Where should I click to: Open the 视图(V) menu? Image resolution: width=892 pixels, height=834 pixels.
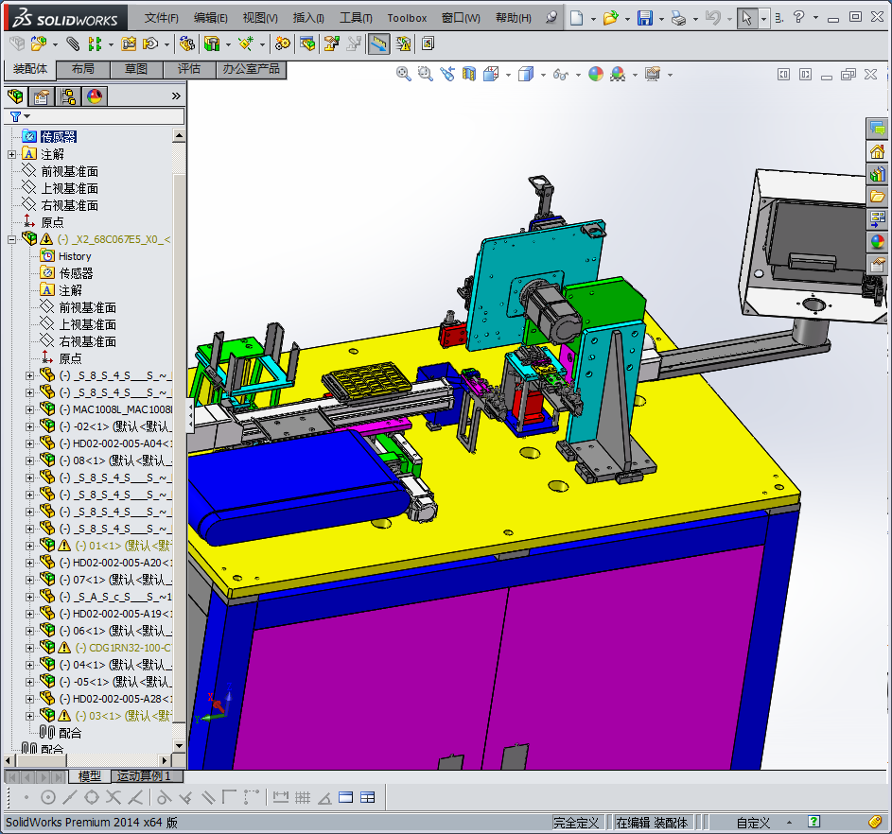coord(260,18)
